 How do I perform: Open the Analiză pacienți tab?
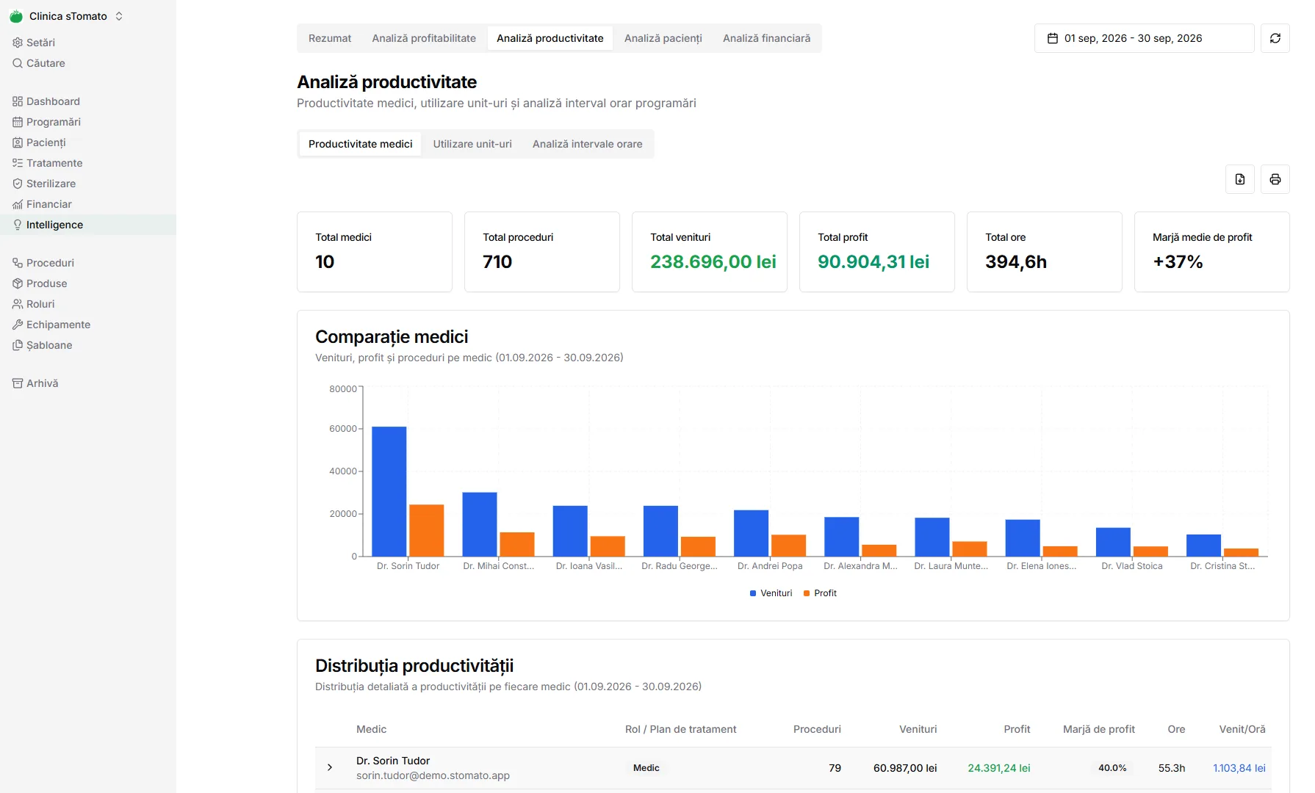click(663, 38)
